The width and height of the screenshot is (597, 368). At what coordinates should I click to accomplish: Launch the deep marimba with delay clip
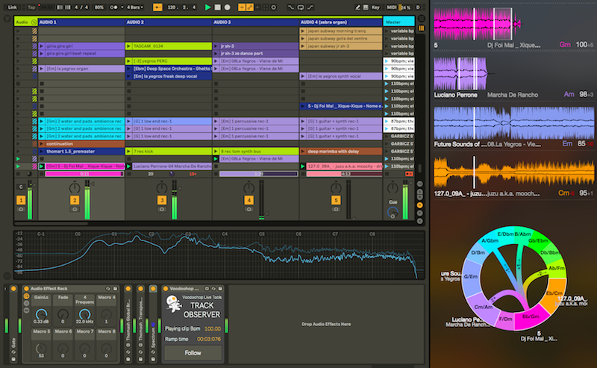[303, 152]
